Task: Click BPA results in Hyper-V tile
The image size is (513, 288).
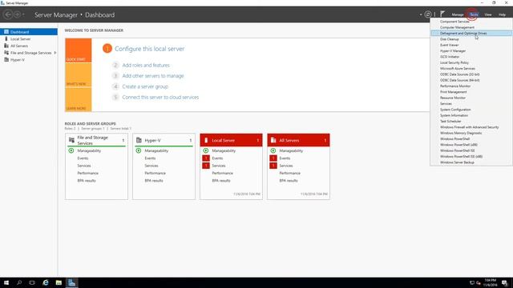Action: coord(154,181)
